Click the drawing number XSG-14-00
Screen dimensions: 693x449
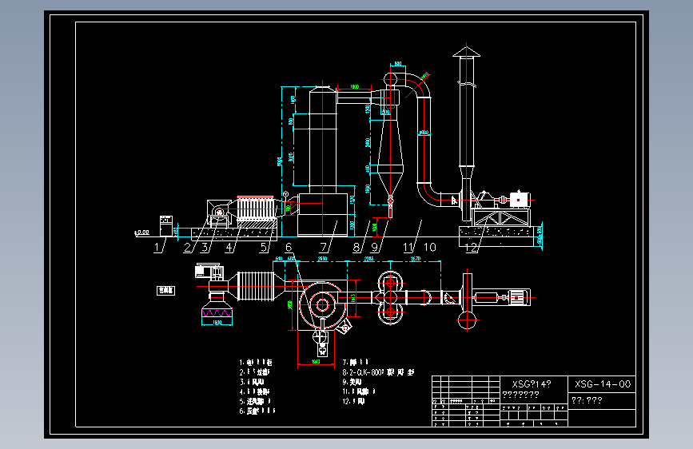click(603, 384)
